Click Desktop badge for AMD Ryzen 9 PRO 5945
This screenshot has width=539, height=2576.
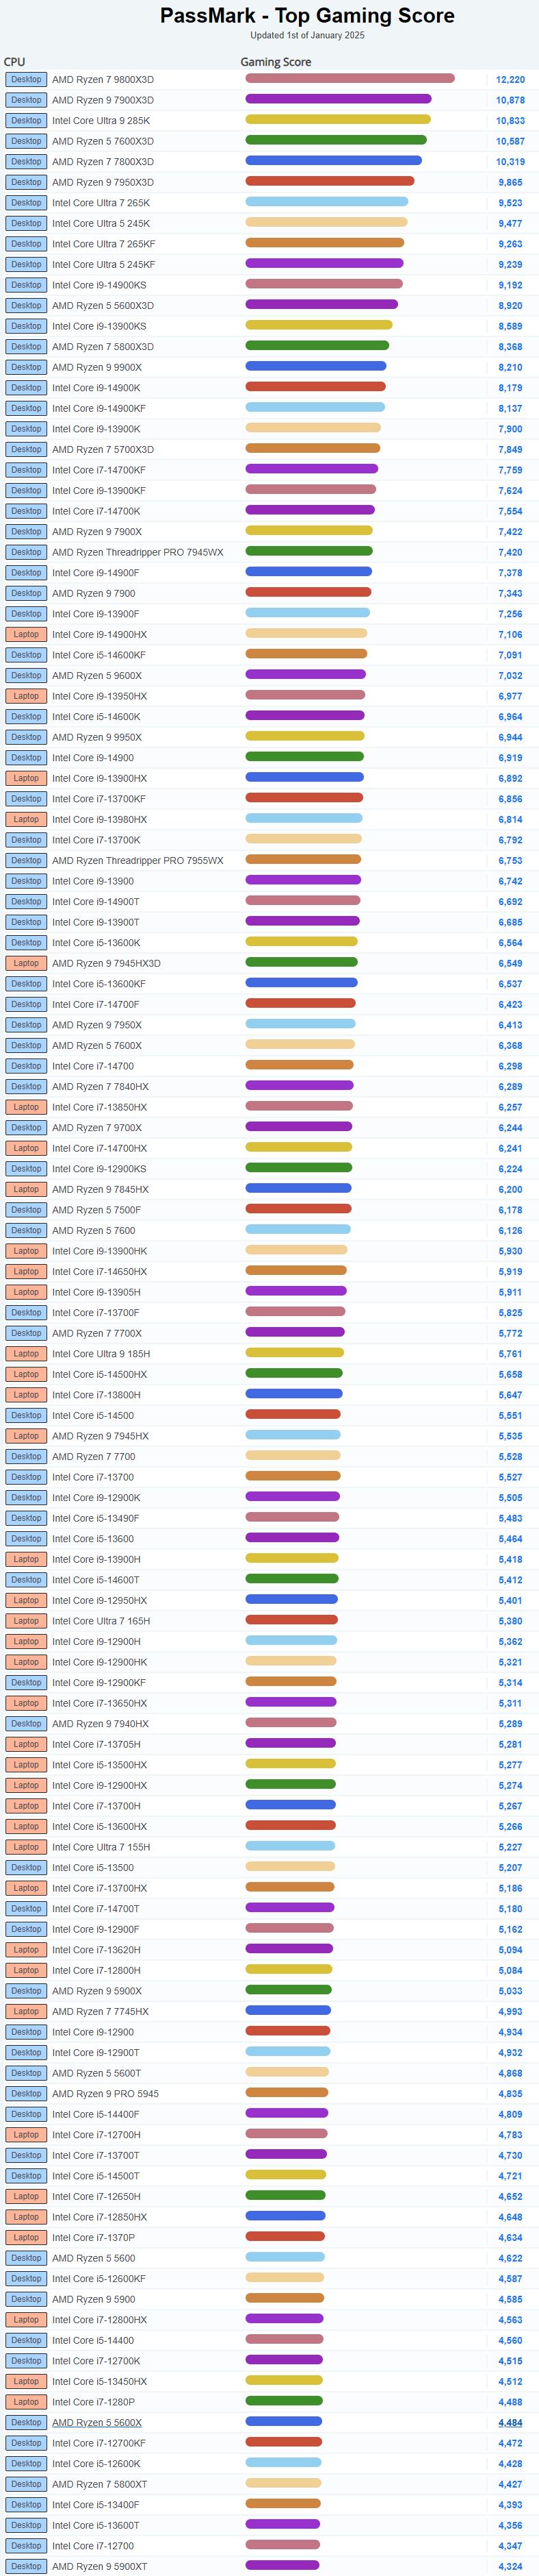[x=26, y=2093]
